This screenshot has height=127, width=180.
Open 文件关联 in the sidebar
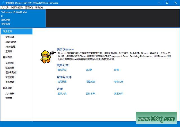coord(10,94)
